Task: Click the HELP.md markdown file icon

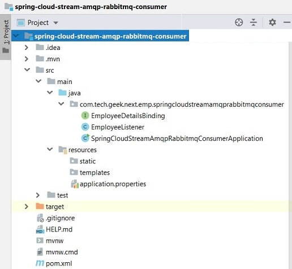Action: coord(40,229)
